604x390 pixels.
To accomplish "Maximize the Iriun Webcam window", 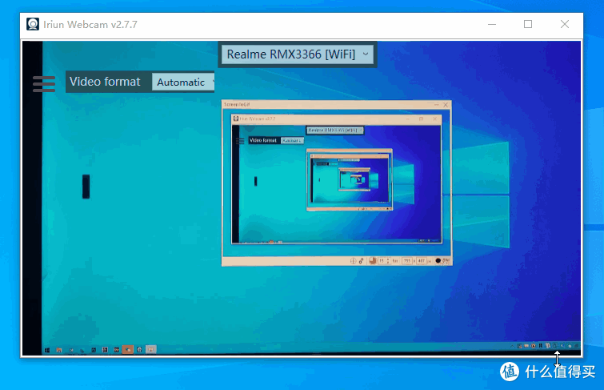I will (528, 24).
